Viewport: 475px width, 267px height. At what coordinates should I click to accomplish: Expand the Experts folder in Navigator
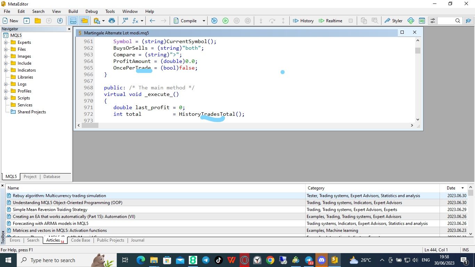point(6,42)
